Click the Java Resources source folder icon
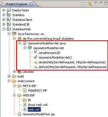Viewport: 108px width, 117px height. 14,34
